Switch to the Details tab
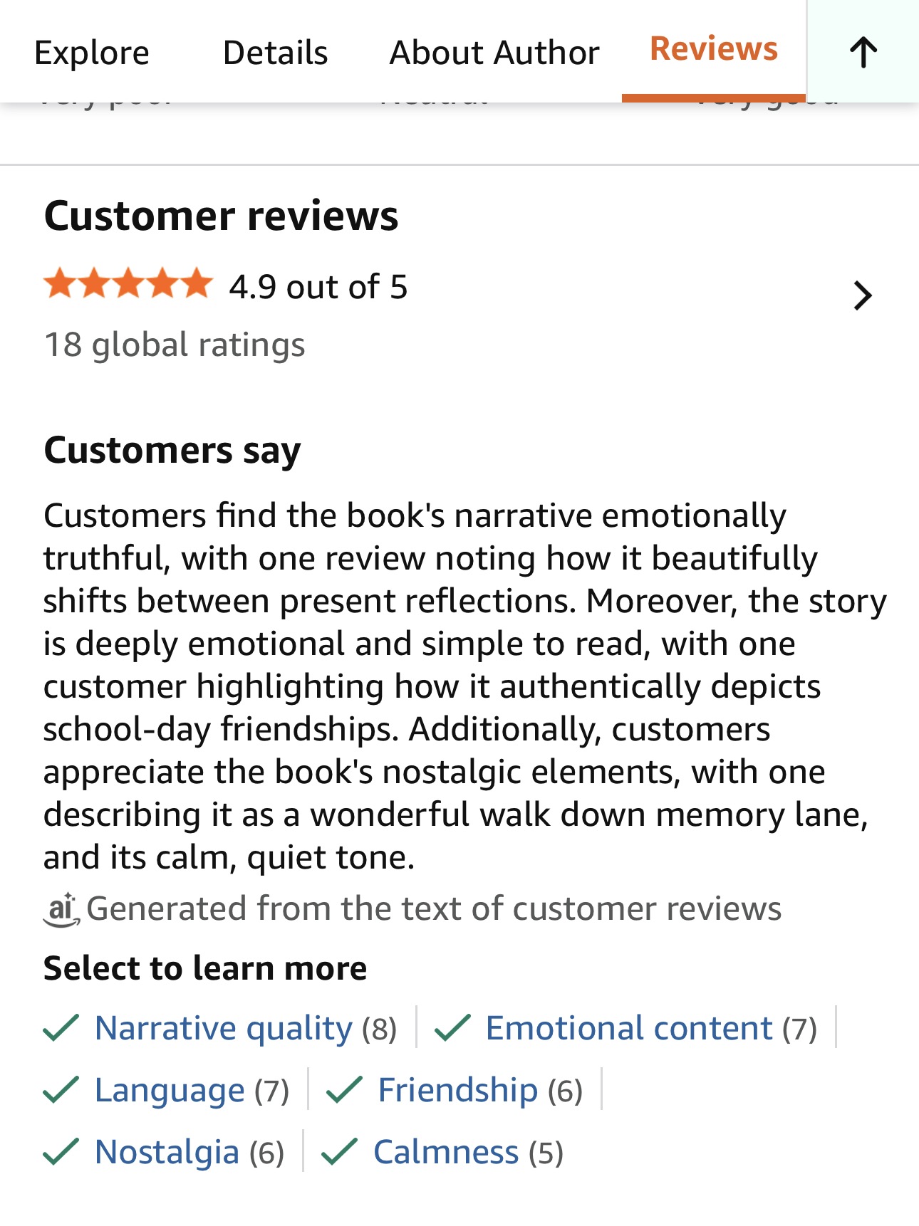The height and width of the screenshot is (1226, 919). click(x=275, y=52)
